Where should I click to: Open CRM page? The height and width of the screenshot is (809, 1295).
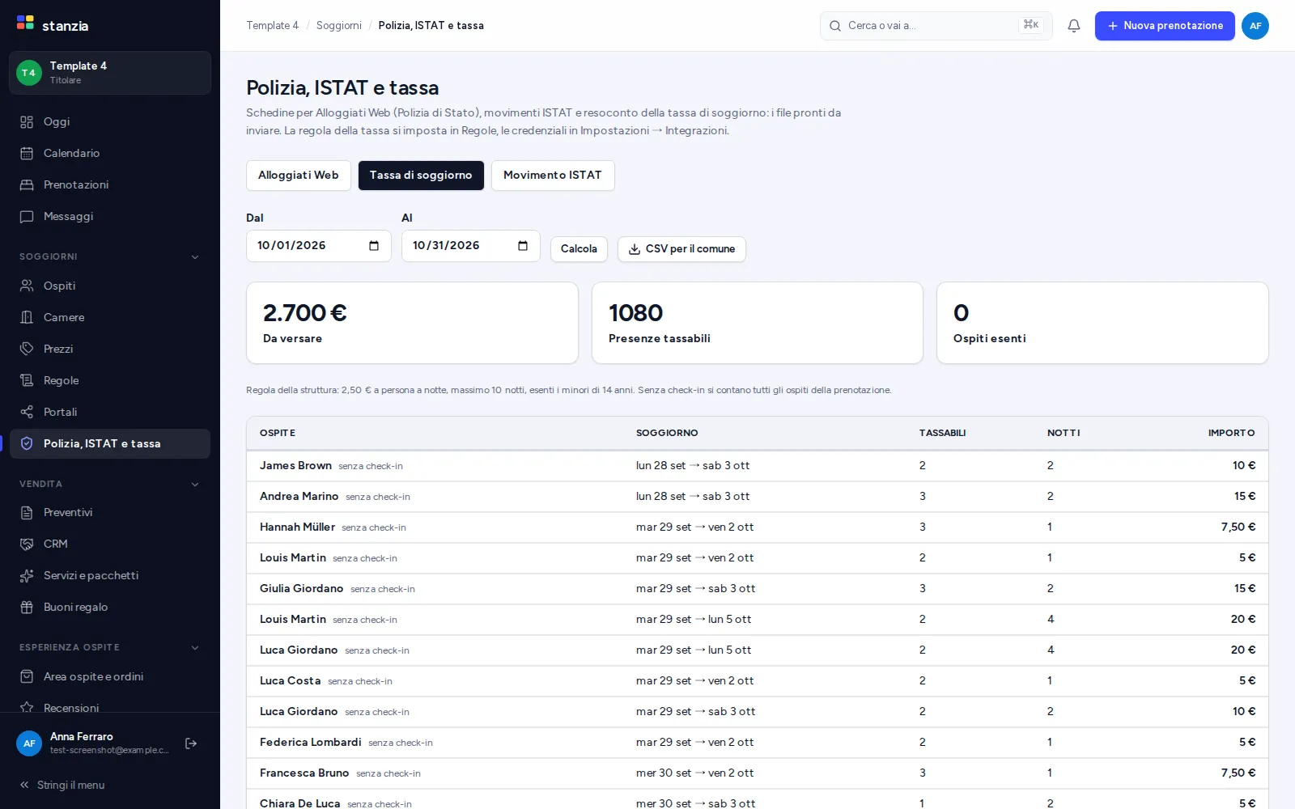click(x=110, y=544)
